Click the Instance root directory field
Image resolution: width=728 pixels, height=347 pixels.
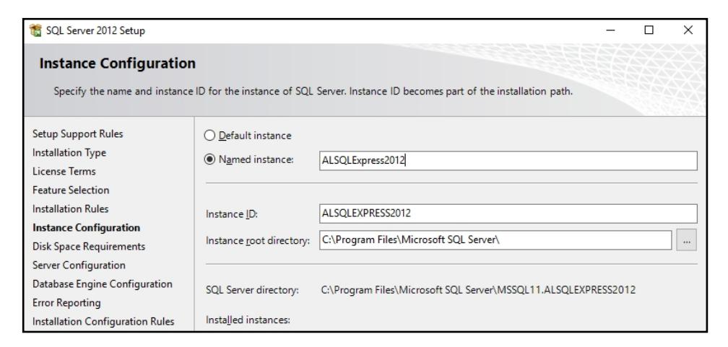495,240
